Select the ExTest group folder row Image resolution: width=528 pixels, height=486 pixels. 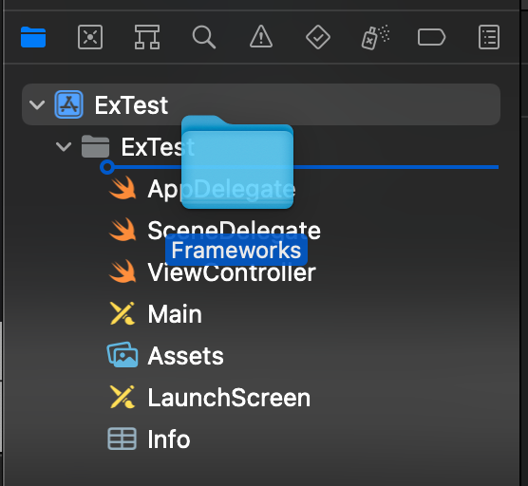[261, 146]
